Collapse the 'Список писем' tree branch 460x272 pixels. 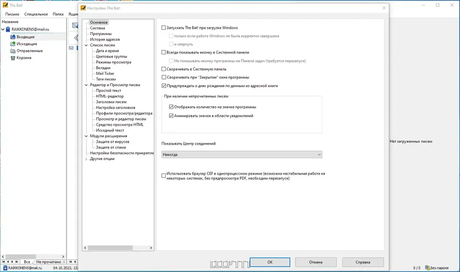(86, 45)
